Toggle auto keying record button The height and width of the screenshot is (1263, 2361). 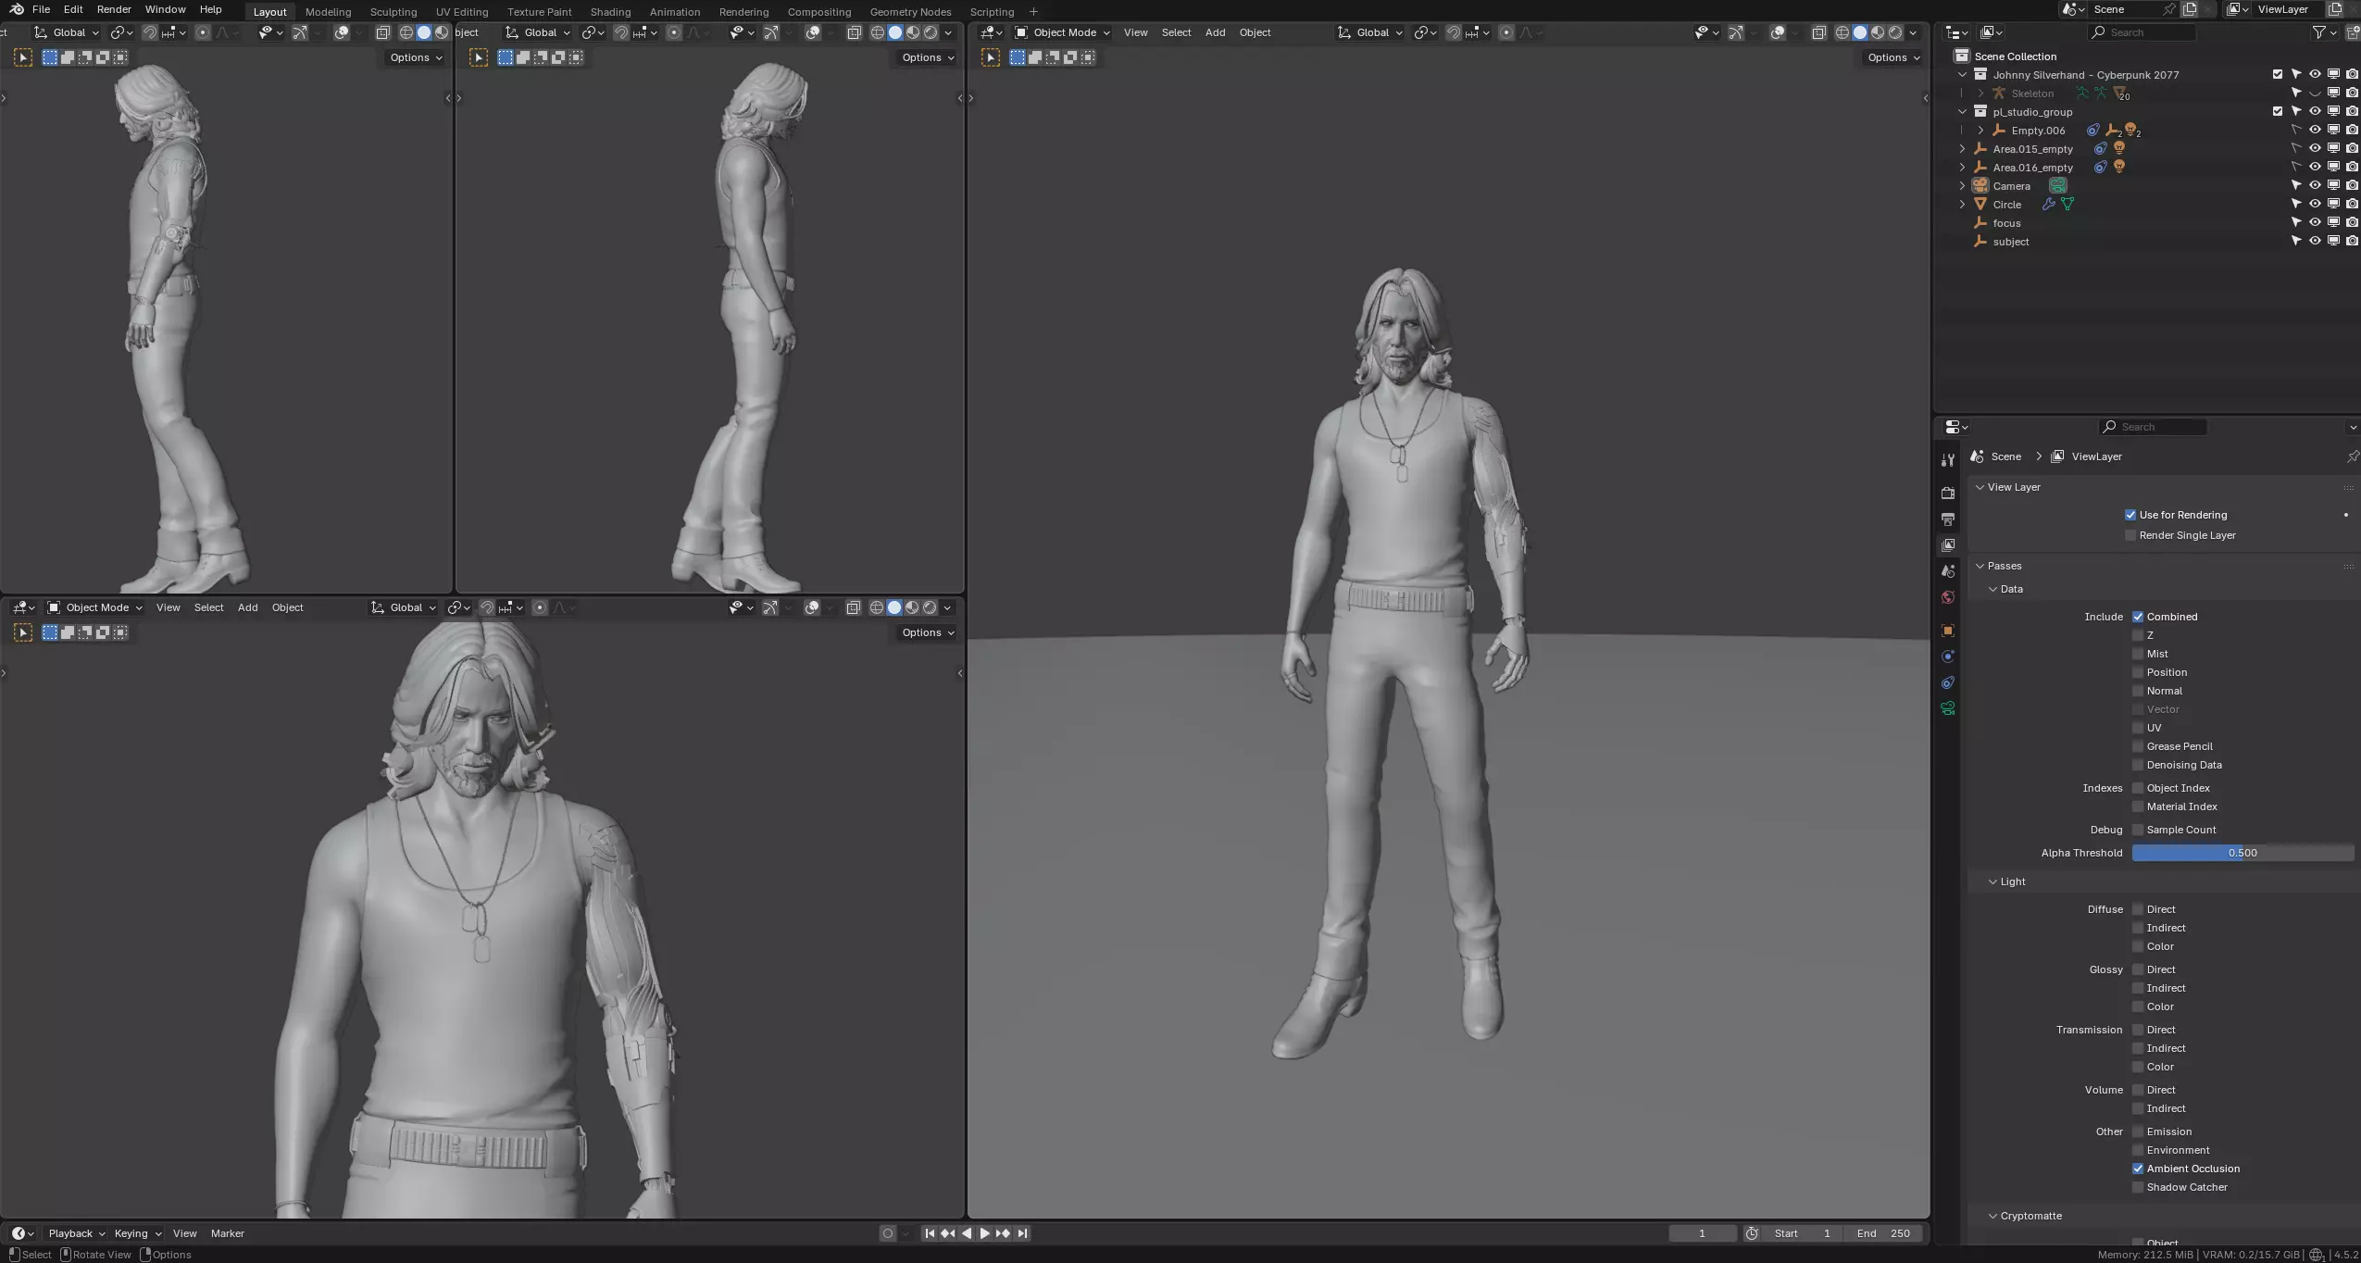(x=888, y=1233)
